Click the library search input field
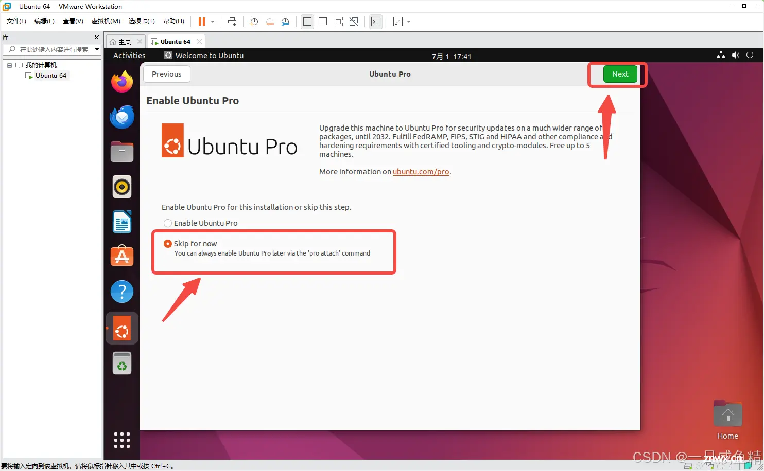Screen dimensions: 764x471 [x=51, y=49]
